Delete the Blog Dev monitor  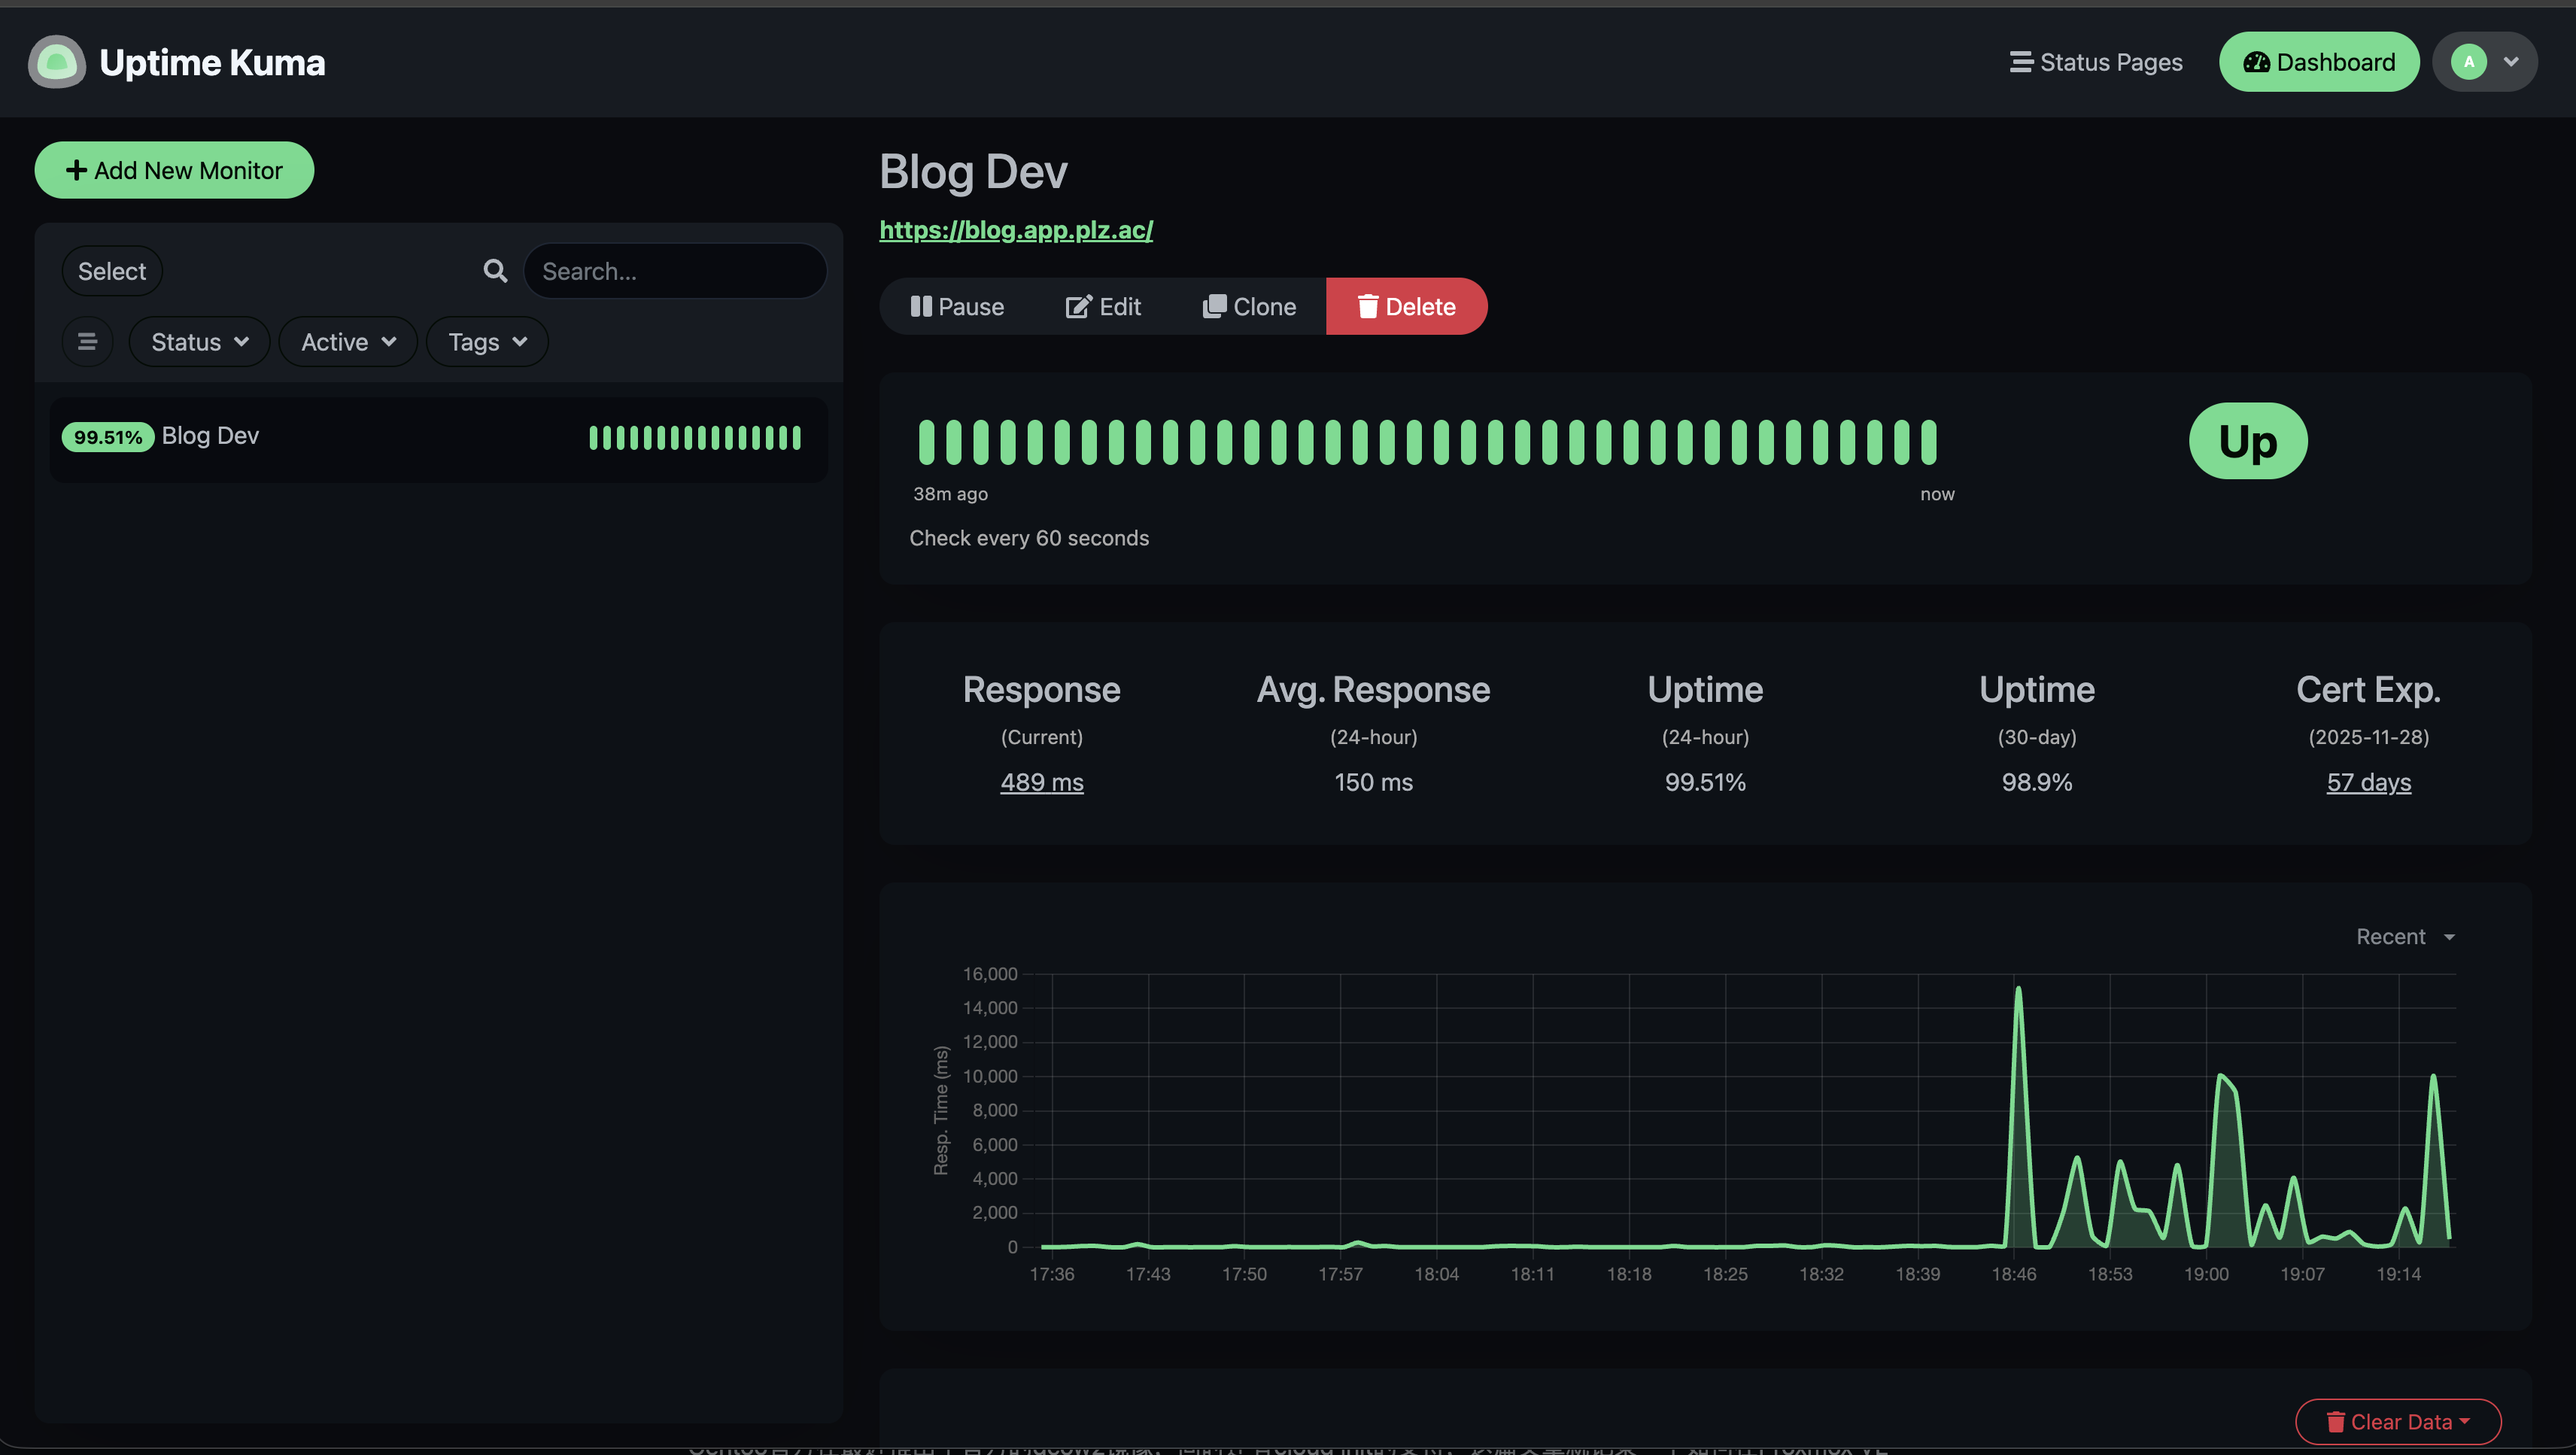[1406, 307]
